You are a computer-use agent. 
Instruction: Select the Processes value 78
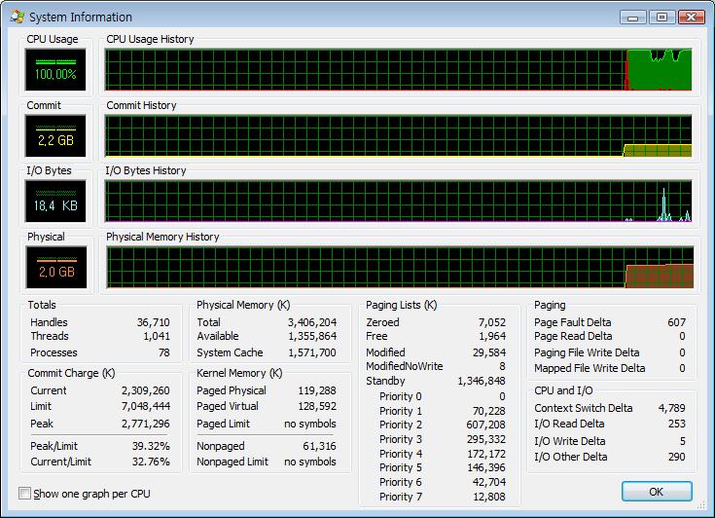point(164,352)
